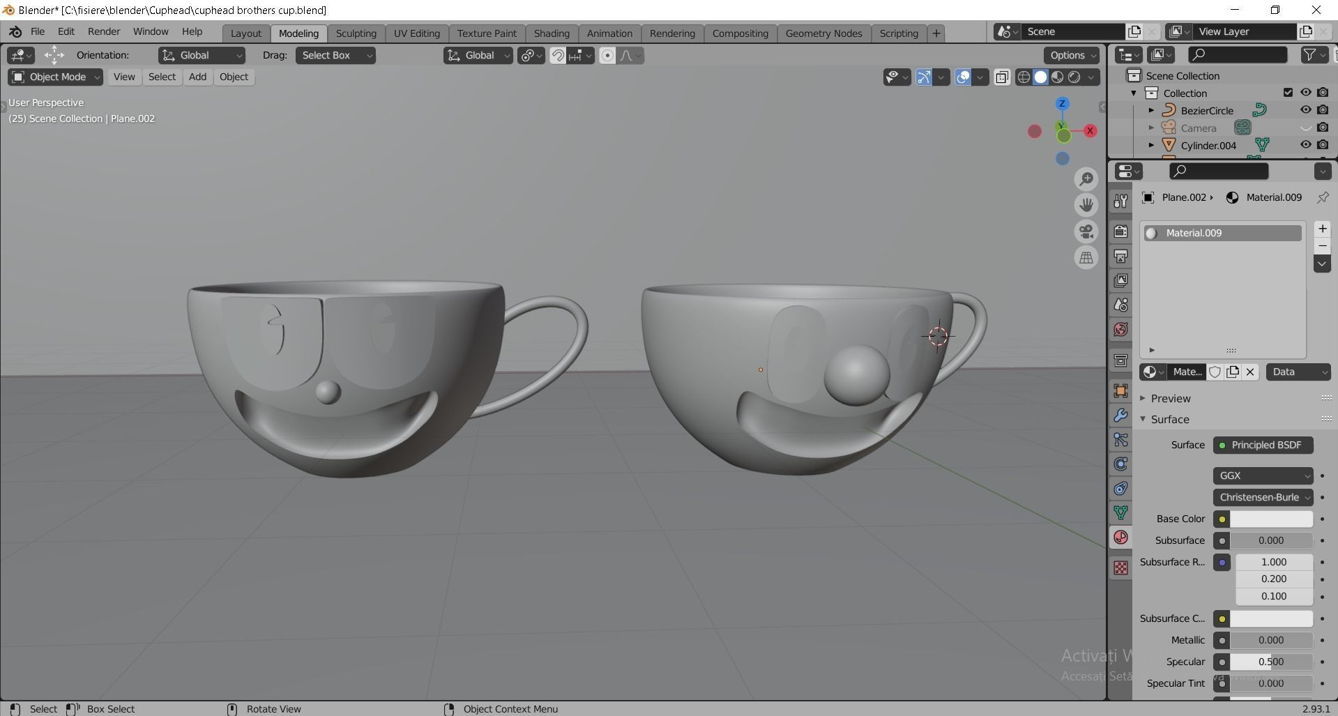
Task: Switch perspective/orthographic grid icon
Action: click(1086, 258)
